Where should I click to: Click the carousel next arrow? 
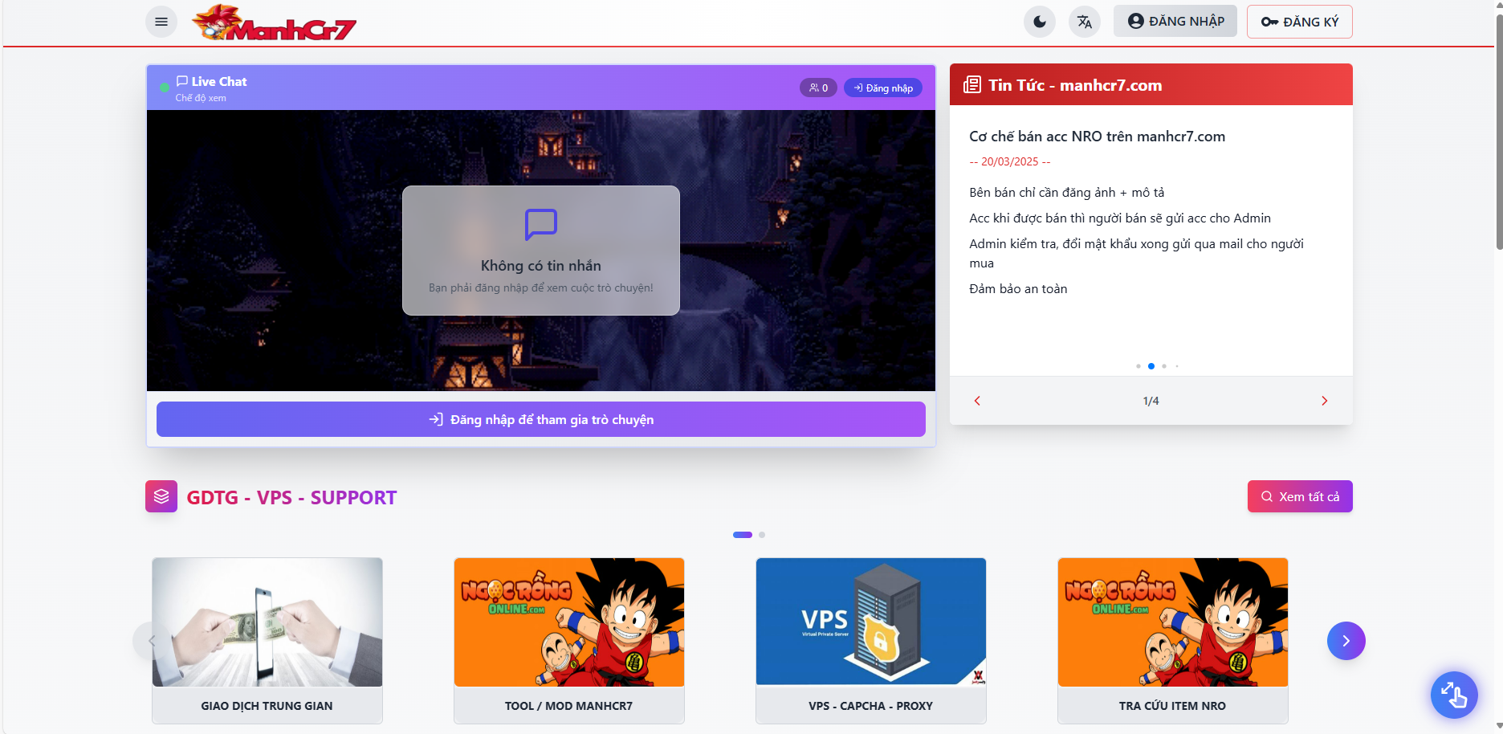1346,641
